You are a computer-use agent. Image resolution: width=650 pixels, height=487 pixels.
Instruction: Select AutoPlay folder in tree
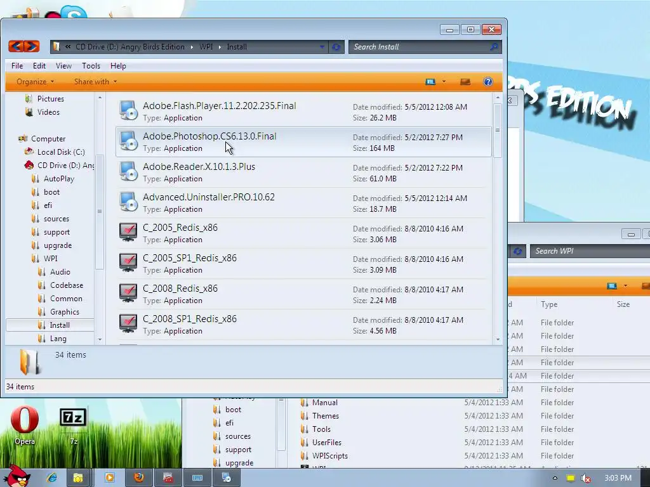tap(59, 178)
